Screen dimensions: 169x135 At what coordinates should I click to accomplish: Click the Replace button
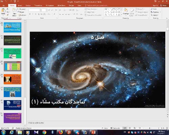point(155,12)
